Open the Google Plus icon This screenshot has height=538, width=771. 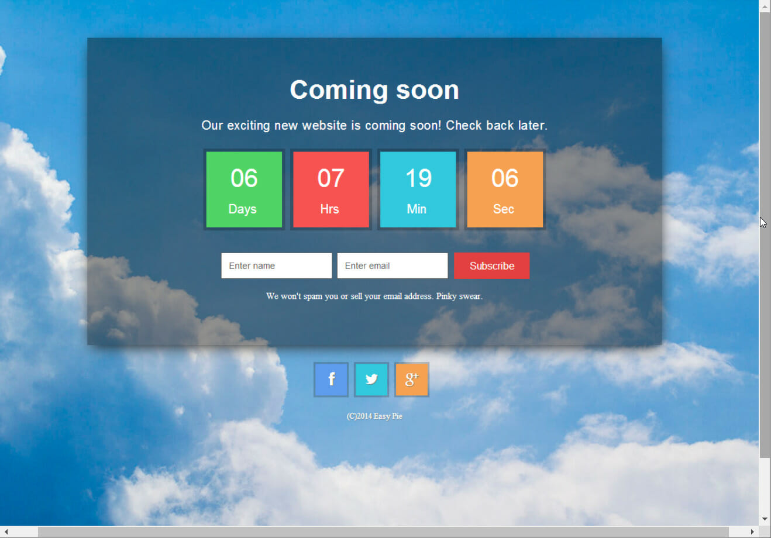(412, 380)
